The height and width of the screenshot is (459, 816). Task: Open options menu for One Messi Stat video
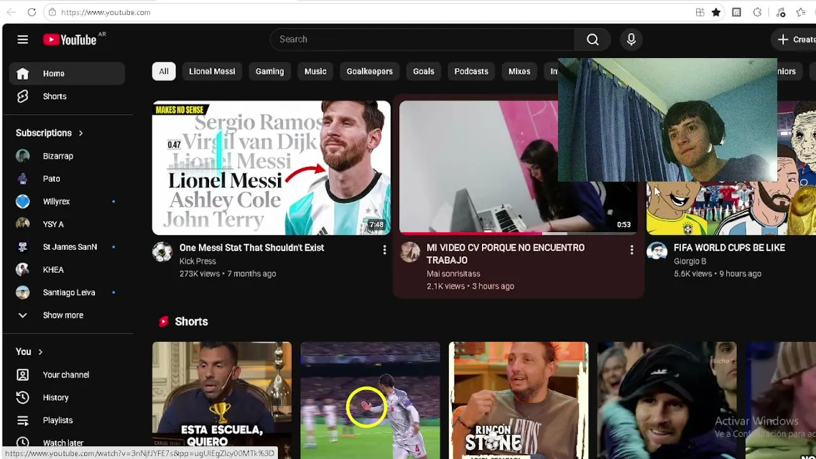384,251
